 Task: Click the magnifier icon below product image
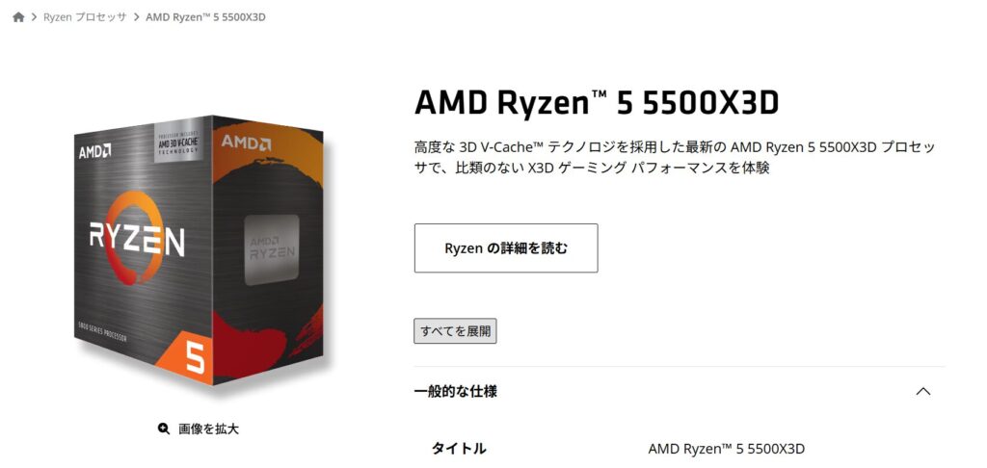[x=164, y=429]
